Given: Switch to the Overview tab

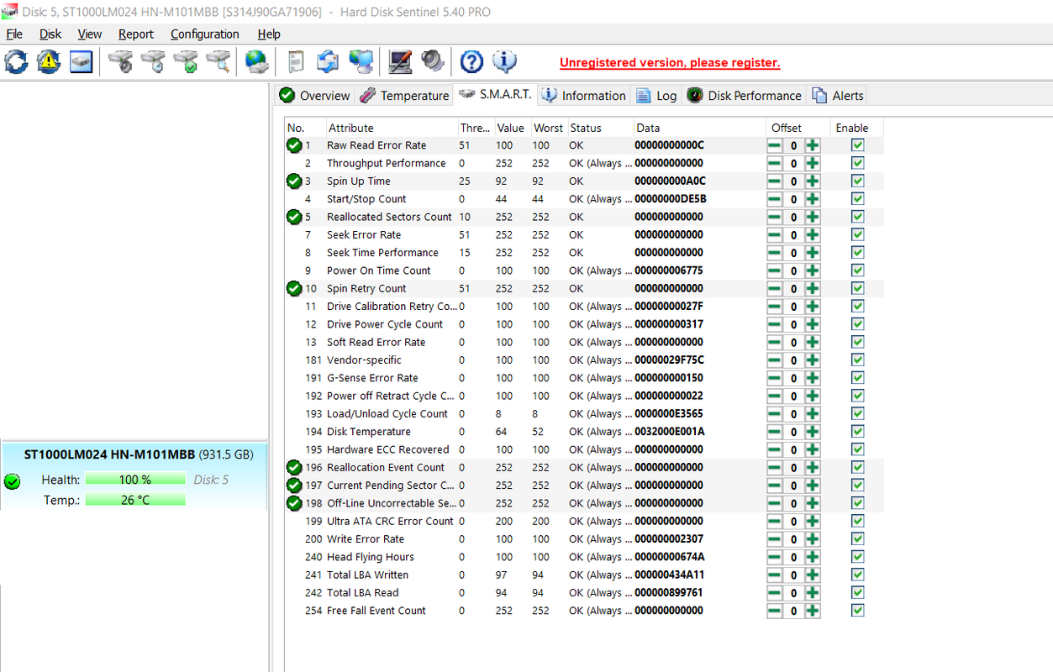Looking at the screenshot, I should pos(314,96).
